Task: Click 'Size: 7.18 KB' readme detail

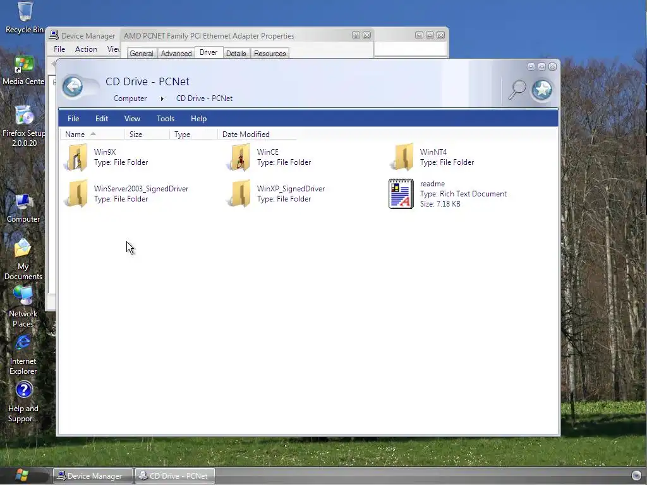Action: (x=440, y=204)
